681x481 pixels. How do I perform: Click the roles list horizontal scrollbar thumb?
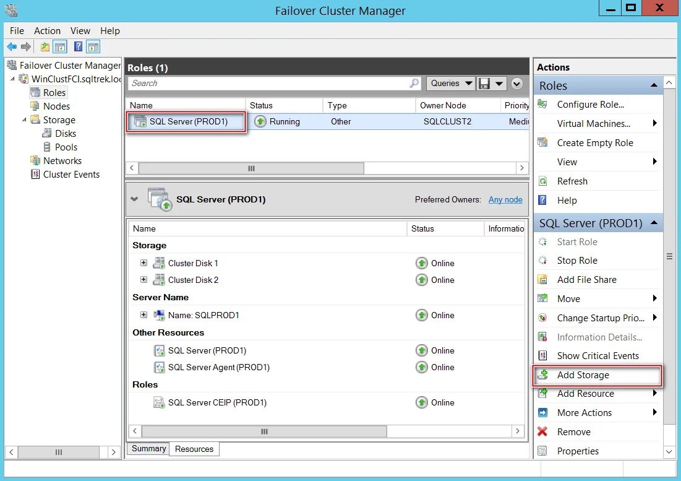coord(251,168)
